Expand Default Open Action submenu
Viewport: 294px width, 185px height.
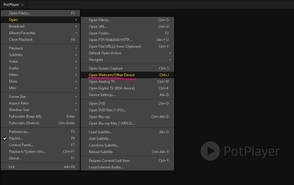click(x=105, y=53)
